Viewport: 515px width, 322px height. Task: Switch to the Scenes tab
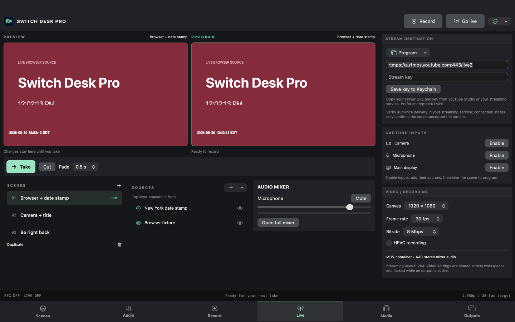pos(43,312)
